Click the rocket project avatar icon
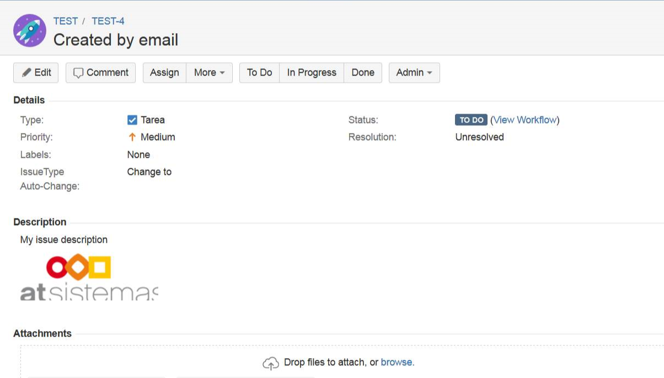 pyautogui.click(x=30, y=30)
